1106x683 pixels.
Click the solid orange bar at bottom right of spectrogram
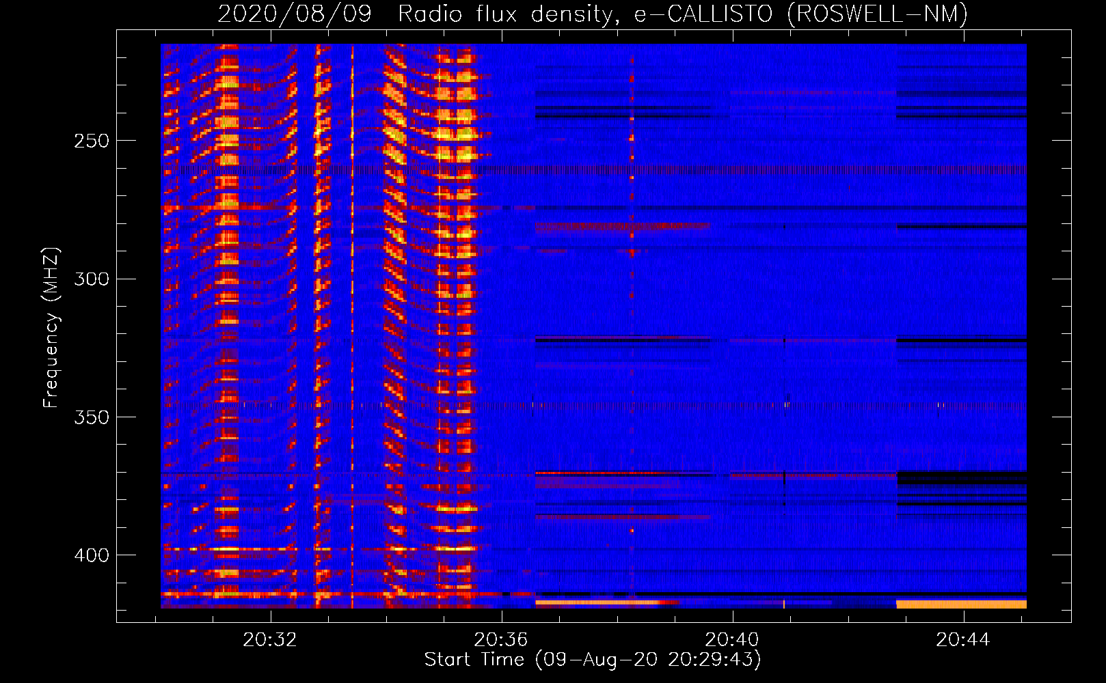tap(961, 604)
